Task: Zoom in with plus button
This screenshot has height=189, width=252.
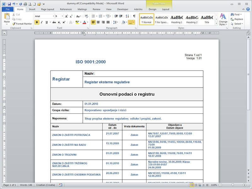Action: (244, 185)
